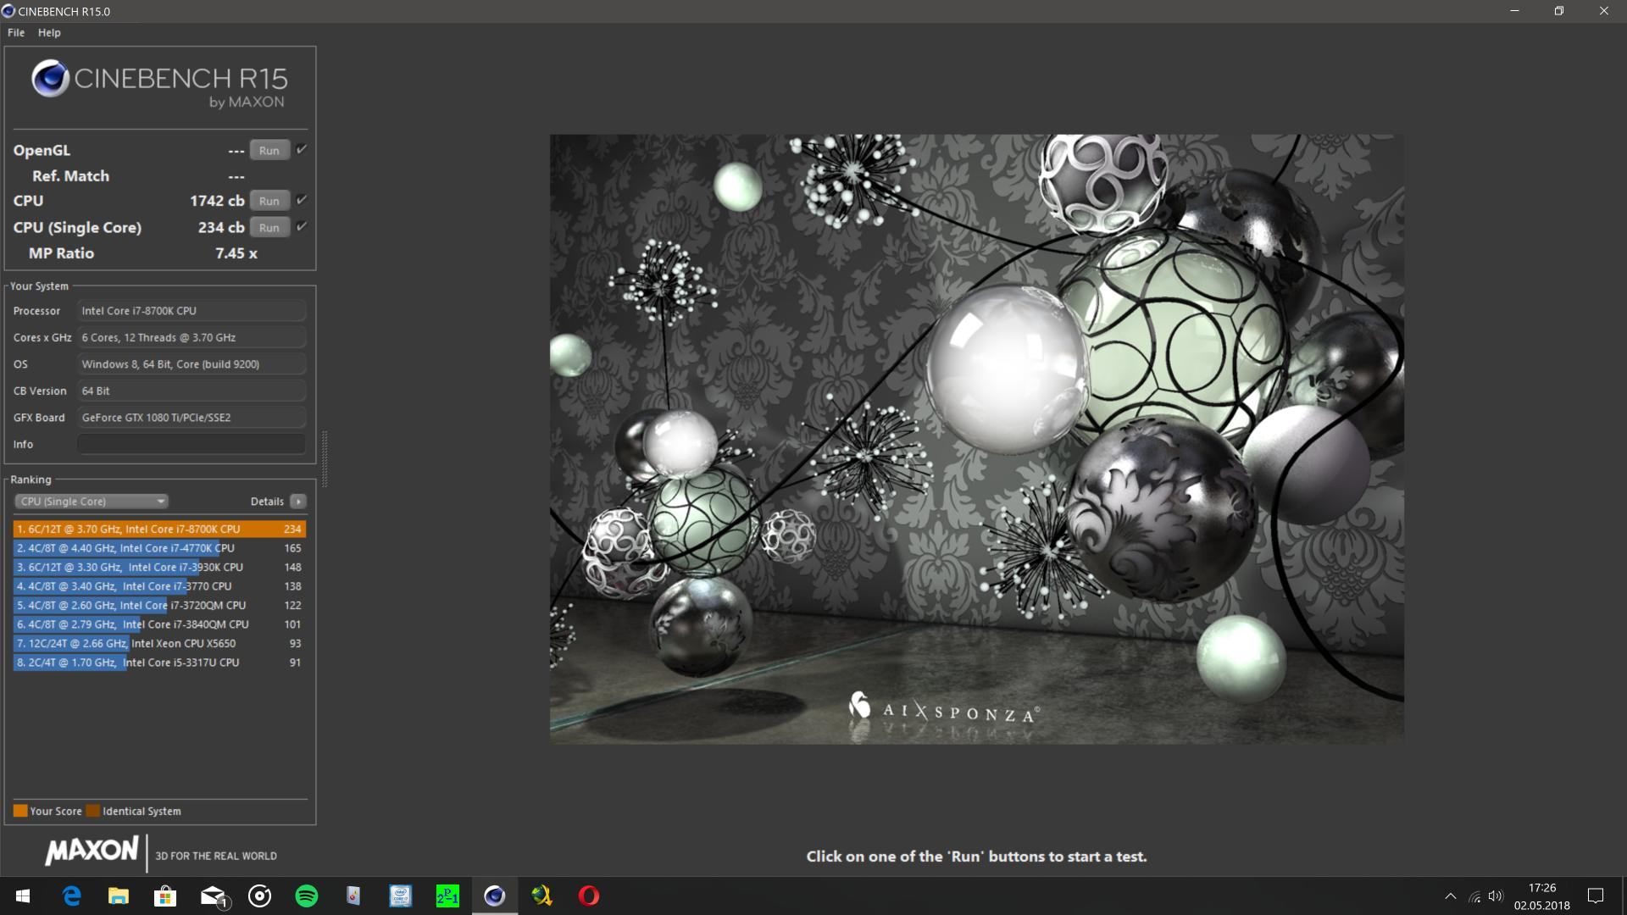Expand ranking Details arrow
The width and height of the screenshot is (1627, 915).
coord(298,502)
